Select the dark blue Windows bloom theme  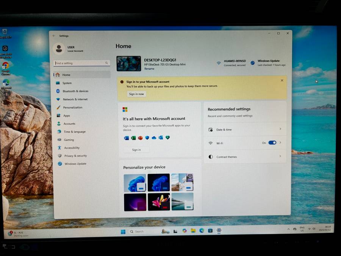click(x=158, y=183)
